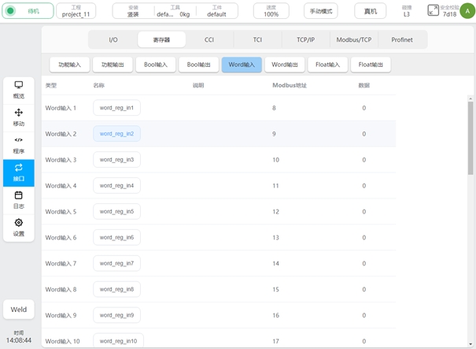Click the word_reg_in5 name field
476x349 pixels.
(x=116, y=212)
